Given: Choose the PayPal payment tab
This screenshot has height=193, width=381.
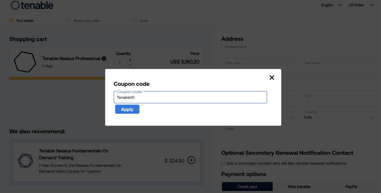Looking at the screenshot, I should click(351, 187).
